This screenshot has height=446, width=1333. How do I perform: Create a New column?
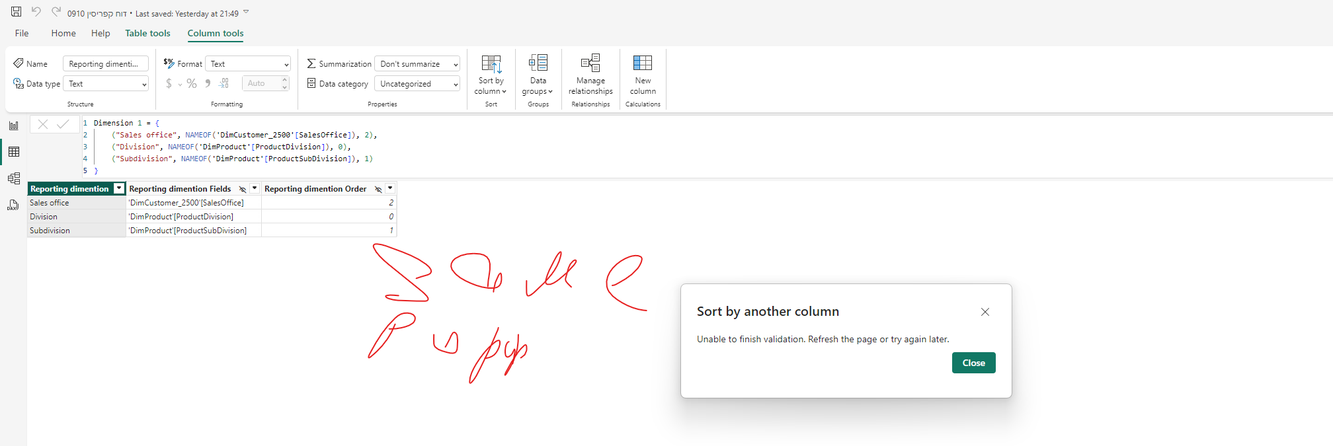(643, 75)
